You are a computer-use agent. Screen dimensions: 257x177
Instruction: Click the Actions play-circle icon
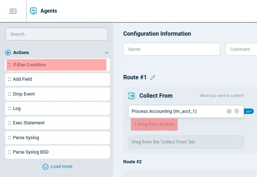[x=8, y=53]
